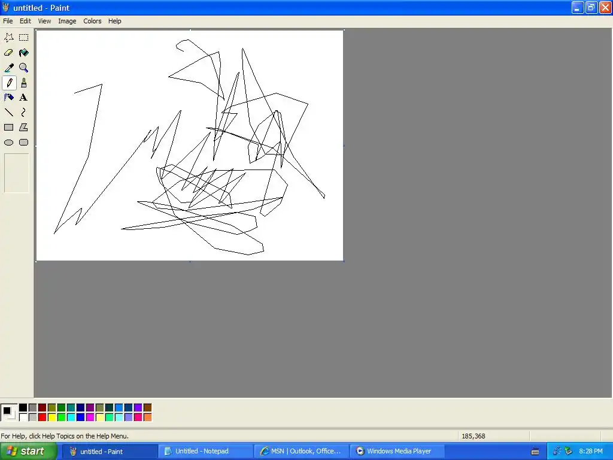Select the pale yellow color swatch

[x=100, y=417]
